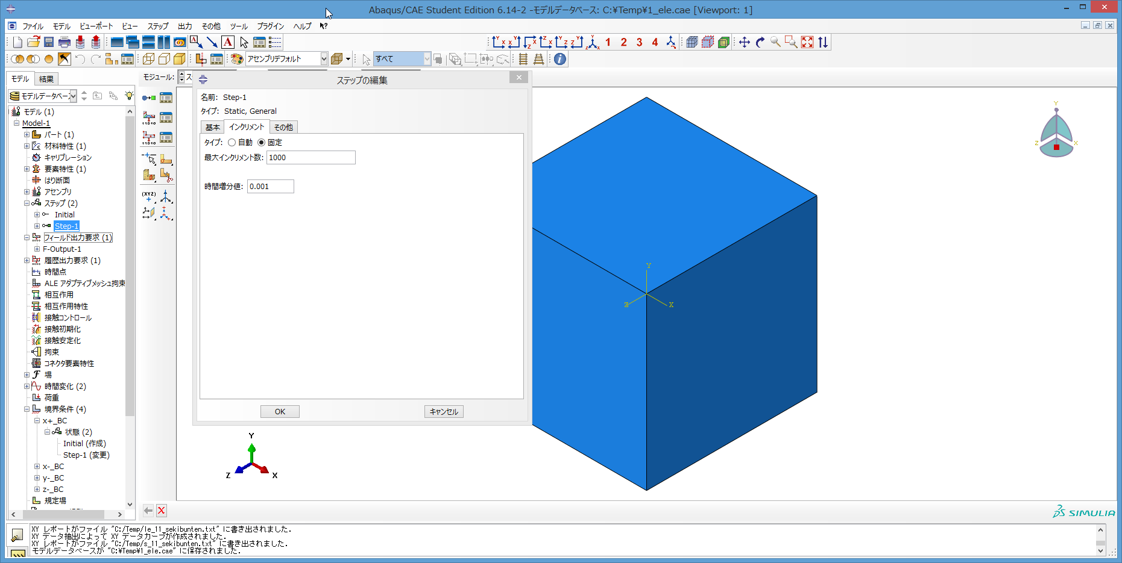Screen dimensions: 1122x563
Task: Click the red X cancel procedure button
Action: tap(161, 511)
